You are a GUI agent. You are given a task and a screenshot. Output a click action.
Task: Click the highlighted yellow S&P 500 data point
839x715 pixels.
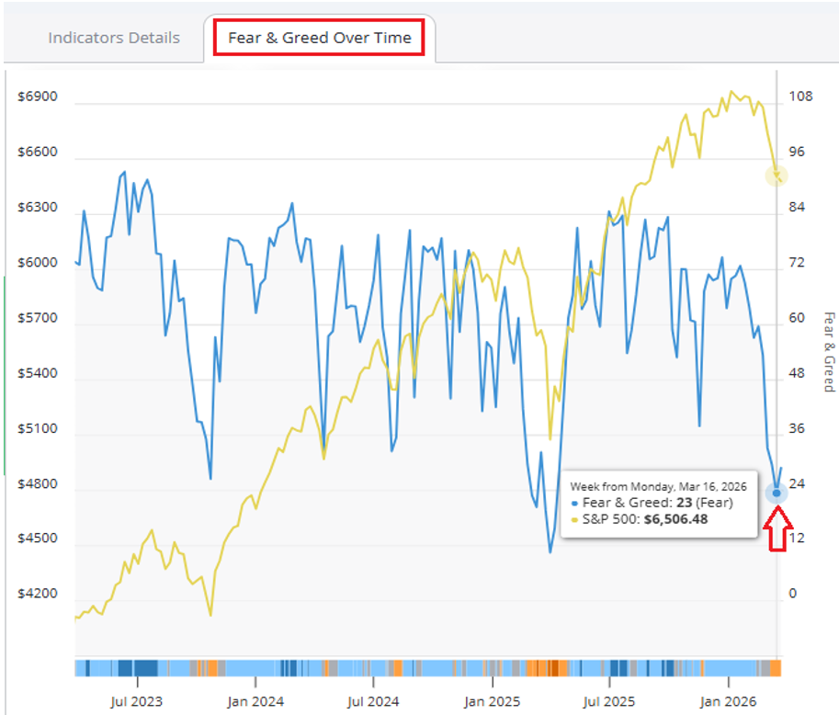click(x=777, y=175)
